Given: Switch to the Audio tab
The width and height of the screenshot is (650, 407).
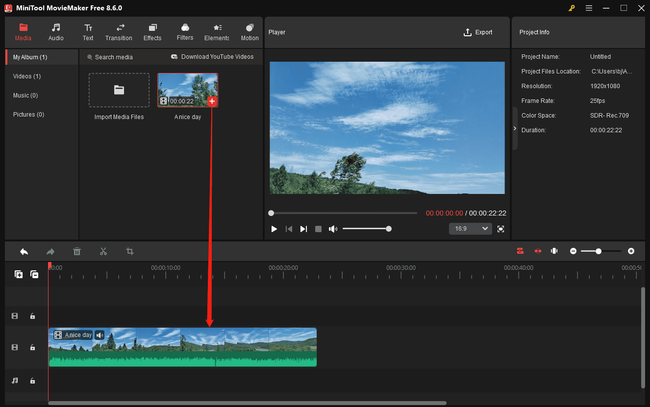Looking at the screenshot, I should coord(55,32).
